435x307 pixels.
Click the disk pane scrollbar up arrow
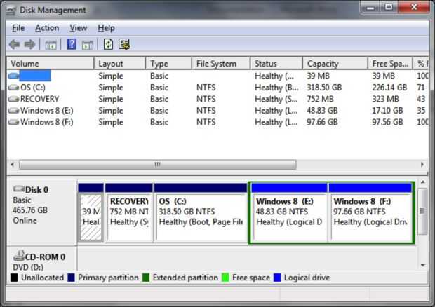pyautogui.click(x=423, y=182)
